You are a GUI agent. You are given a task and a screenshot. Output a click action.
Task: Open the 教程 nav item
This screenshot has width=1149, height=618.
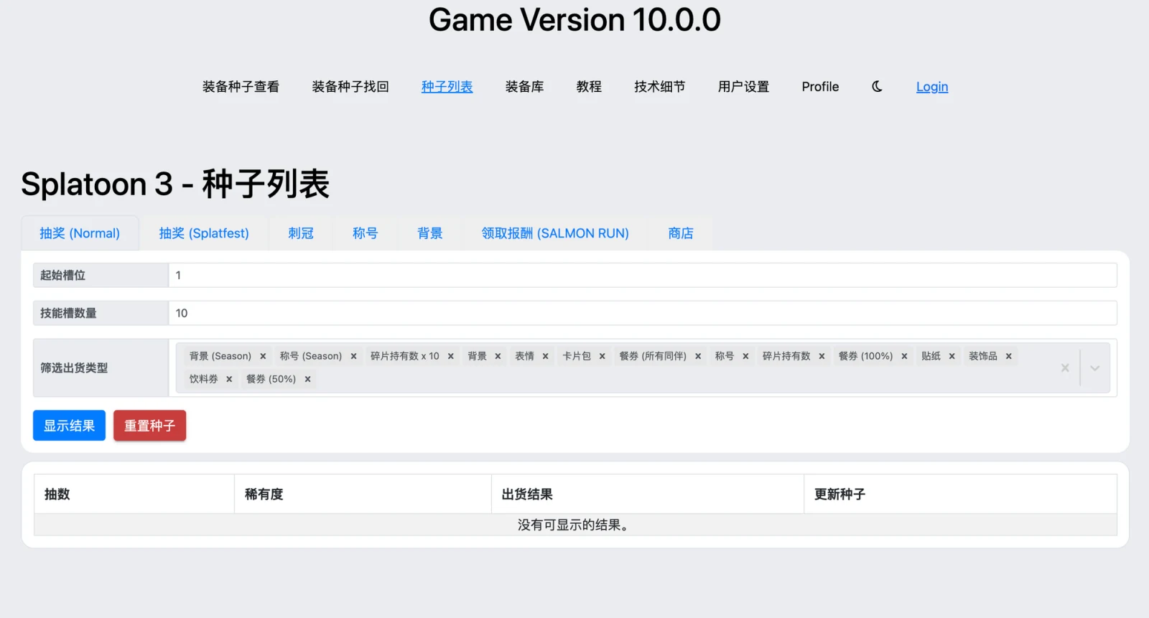589,86
